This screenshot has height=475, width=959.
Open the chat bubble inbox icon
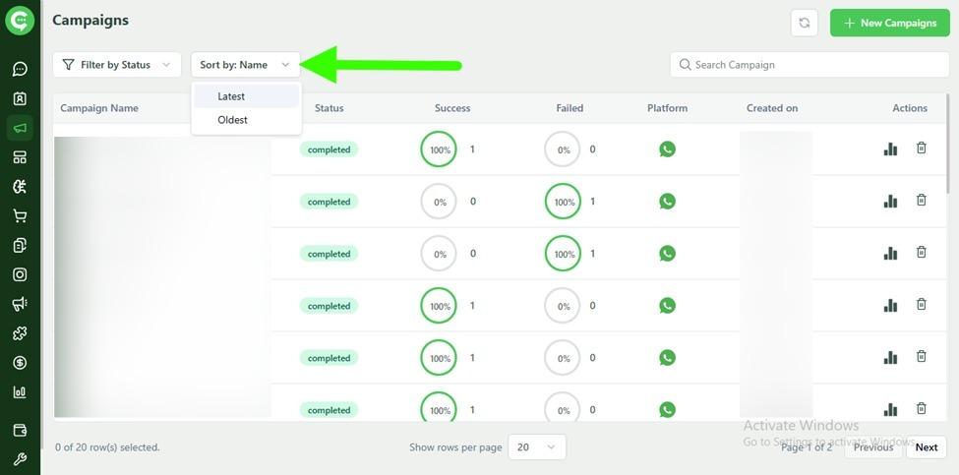(x=20, y=69)
